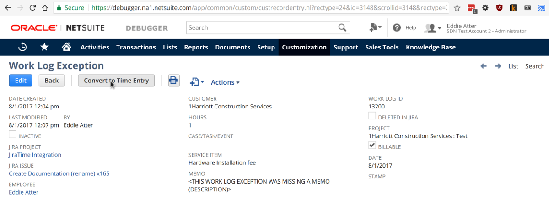
Task: Uncheck the Billable checkbox
Action: point(372,146)
